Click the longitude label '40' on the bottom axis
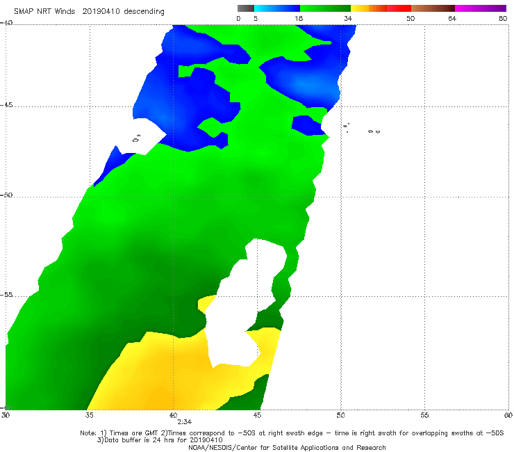This screenshot has width=514, height=452. 173,415
